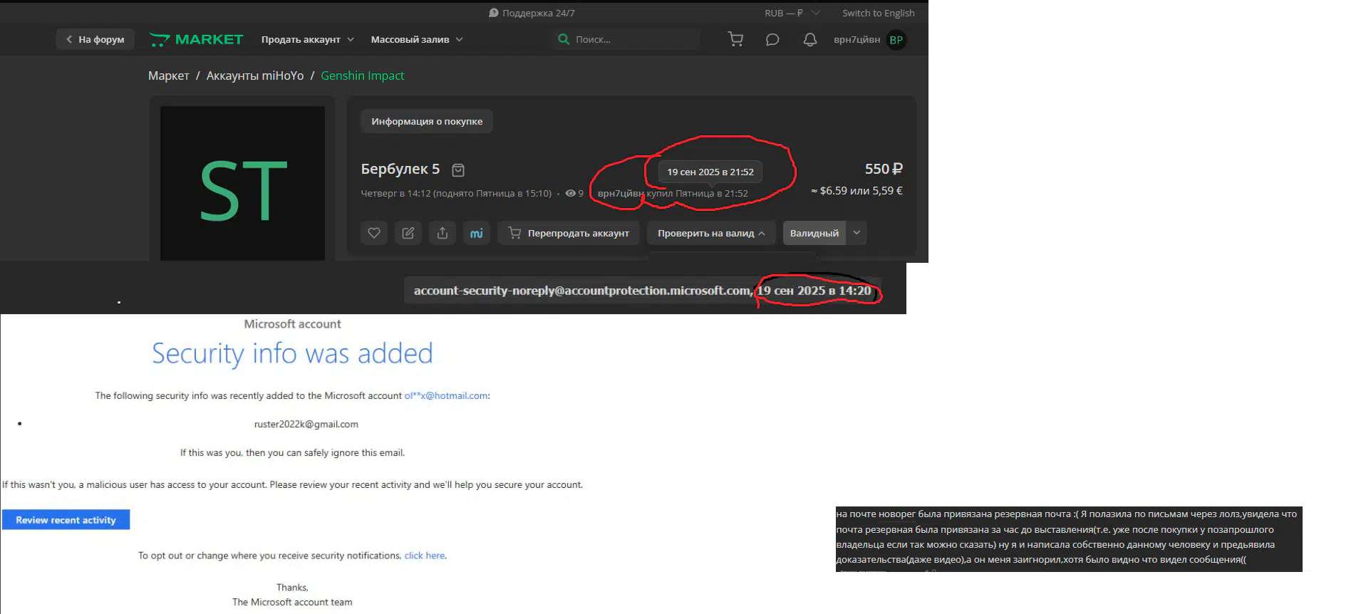Click the ruster2022k@gmail.com address text
Viewport: 1371px width, 614px height.
306,425
